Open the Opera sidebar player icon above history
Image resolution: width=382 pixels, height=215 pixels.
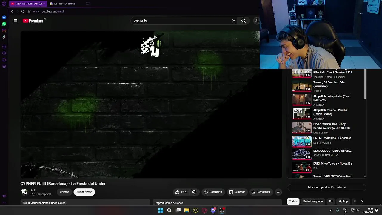[4, 47]
